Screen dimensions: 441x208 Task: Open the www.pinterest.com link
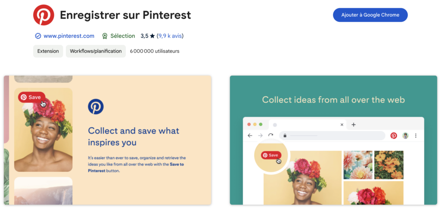click(x=69, y=36)
